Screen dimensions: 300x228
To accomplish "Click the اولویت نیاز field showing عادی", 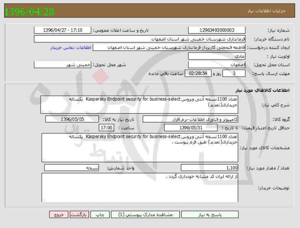I will click(217, 56).
